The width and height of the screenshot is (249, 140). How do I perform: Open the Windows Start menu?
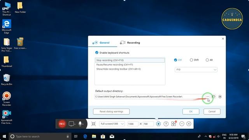(x=4, y=136)
